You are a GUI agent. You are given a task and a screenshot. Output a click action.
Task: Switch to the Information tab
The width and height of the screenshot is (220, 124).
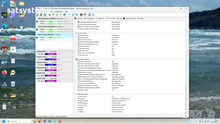coord(111,18)
